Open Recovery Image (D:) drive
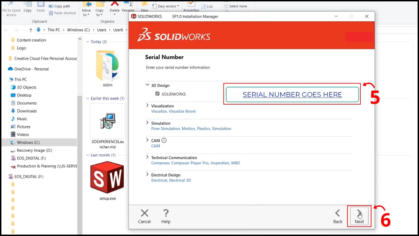419x236 pixels. tap(31, 150)
